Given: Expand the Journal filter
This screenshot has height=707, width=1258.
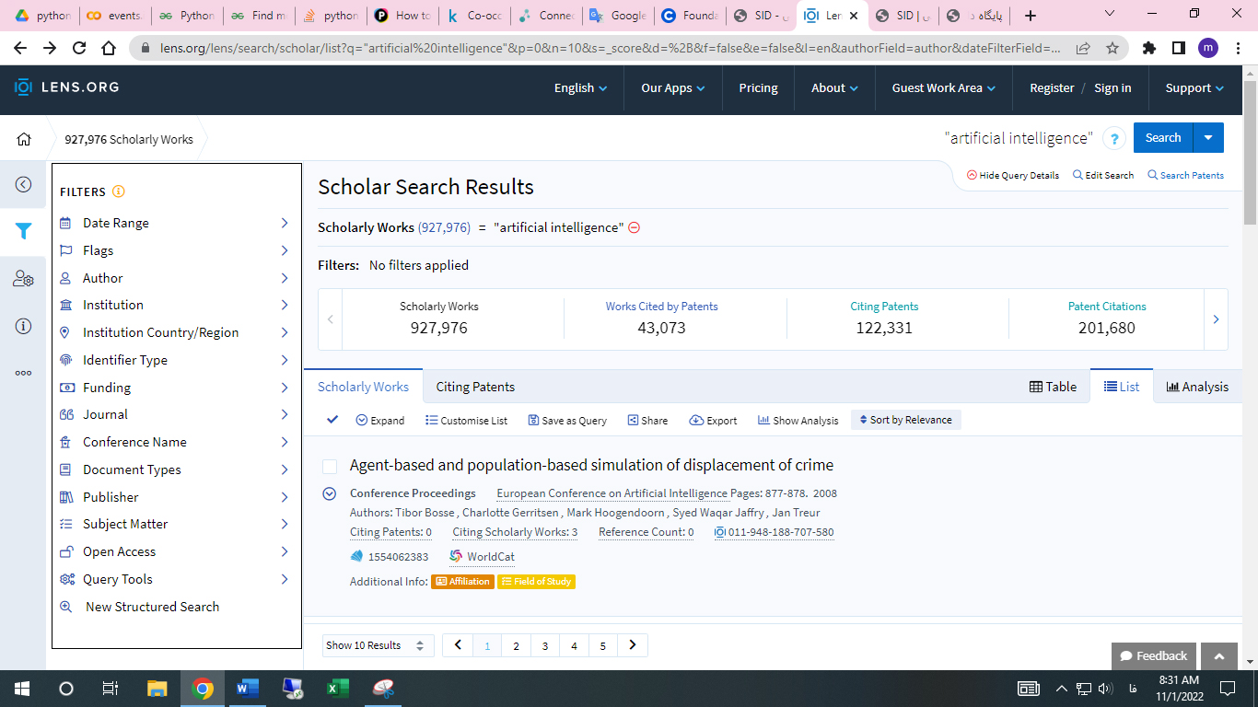Looking at the screenshot, I should pos(175,414).
